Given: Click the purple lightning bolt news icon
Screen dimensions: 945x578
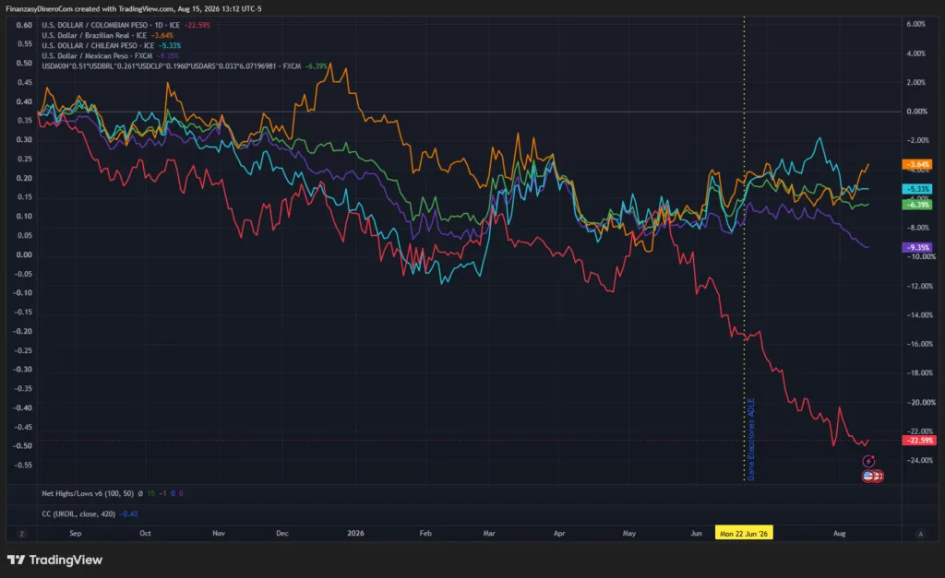Looking at the screenshot, I should pyautogui.click(x=868, y=461).
